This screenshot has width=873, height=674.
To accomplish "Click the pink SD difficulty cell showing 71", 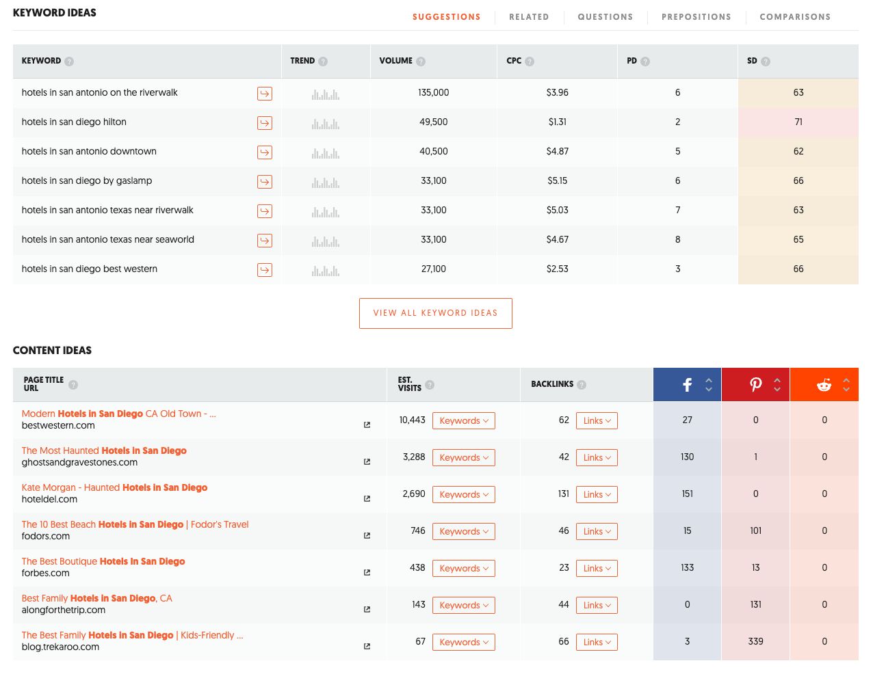I will [x=798, y=122].
